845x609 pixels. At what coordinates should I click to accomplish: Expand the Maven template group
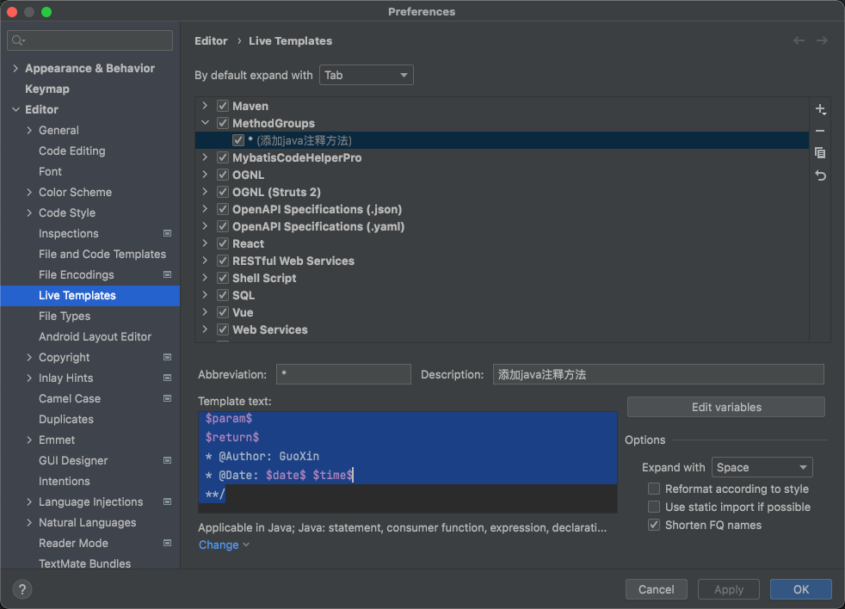point(205,106)
